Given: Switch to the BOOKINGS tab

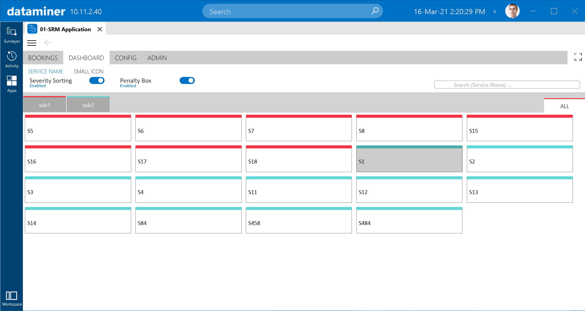Looking at the screenshot, I should point(43,58).
